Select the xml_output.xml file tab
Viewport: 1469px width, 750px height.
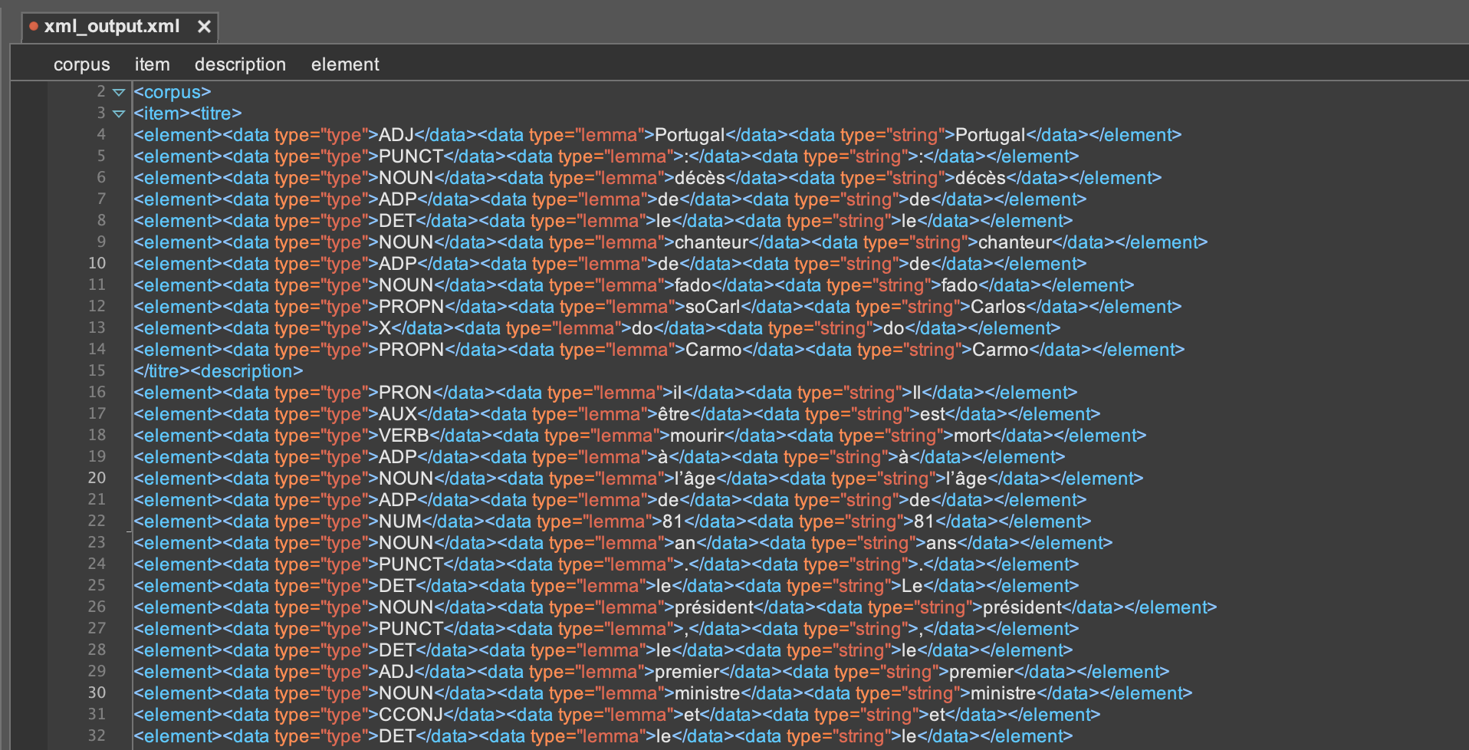coord(112,27)
